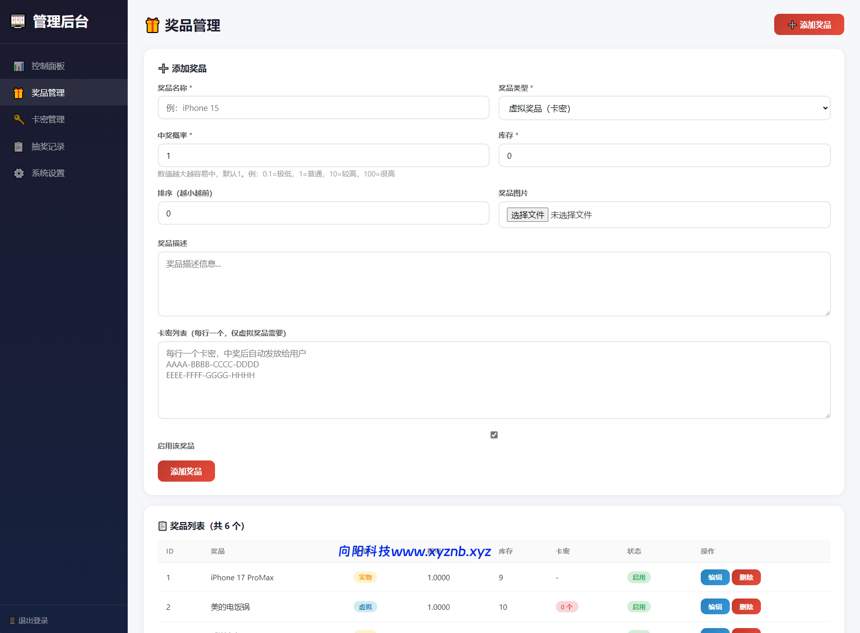Select the dashboard chart icon beside 控制面板
Screen dimensions: 860x633
pos(19,66)
